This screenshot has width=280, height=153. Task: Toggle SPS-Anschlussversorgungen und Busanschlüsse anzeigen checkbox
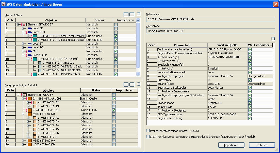(x=148, y=137)
